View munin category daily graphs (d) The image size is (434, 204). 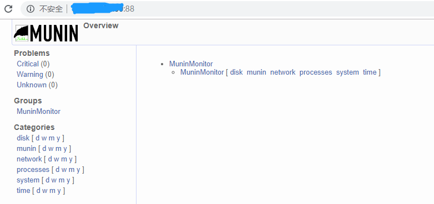pyautogui.click(x=44, y=149)
